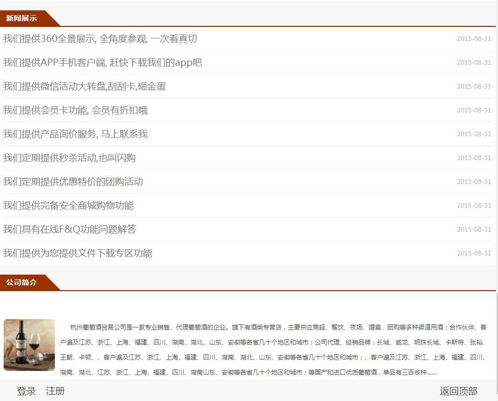Open the 微信活动大转盘 news item
The image size is (498, 401).
point(84,87)
